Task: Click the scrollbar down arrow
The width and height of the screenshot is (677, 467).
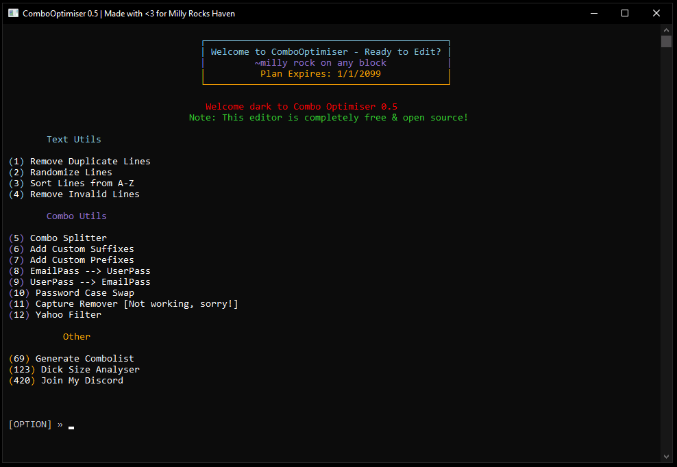Action: pyautogui.click(x=666, y=456)
